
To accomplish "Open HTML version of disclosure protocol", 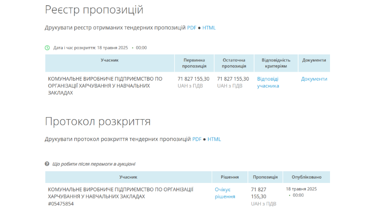I will (x=214, y=139).
